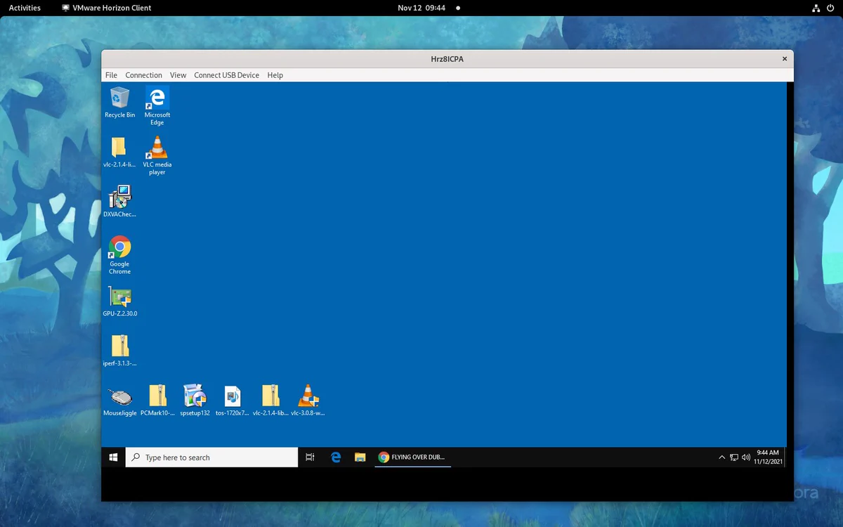Screen dimensions: 843x527
Task: Select the Recycle Bin desktop icon
Action: click(120, 103)
